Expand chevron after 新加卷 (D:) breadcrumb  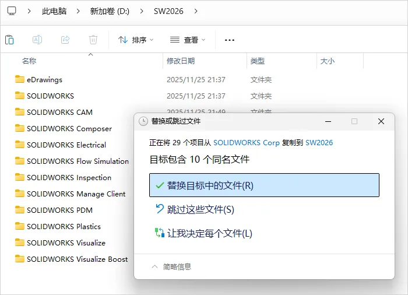[142, 11]
